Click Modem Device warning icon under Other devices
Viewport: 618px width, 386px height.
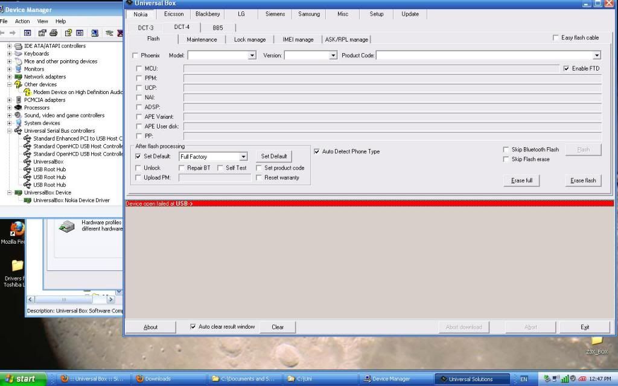pos(27,92)
